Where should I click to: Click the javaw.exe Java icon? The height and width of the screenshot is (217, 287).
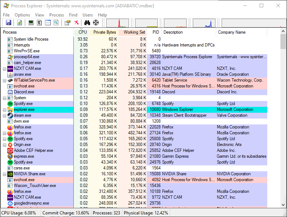click(x=10, y=75)
